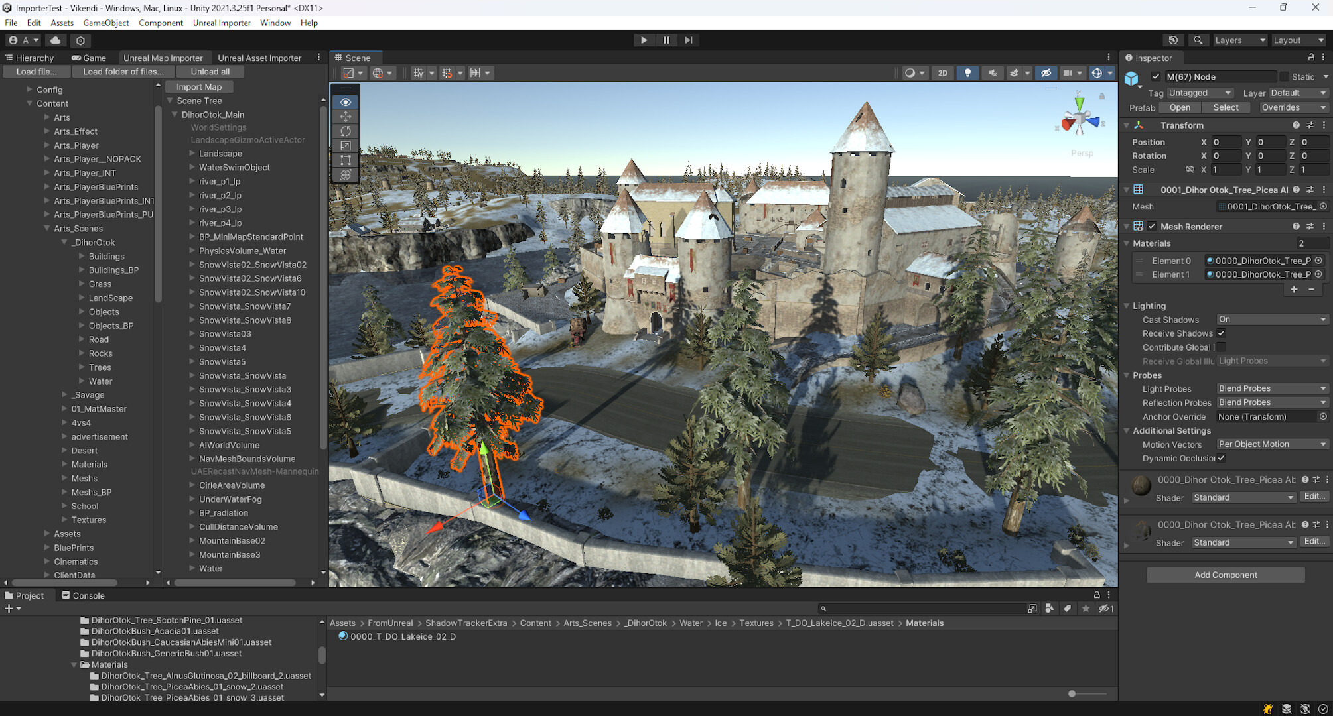Switch to the Game tab
This screenshot has height=716, width=1333.
(90, 58)
